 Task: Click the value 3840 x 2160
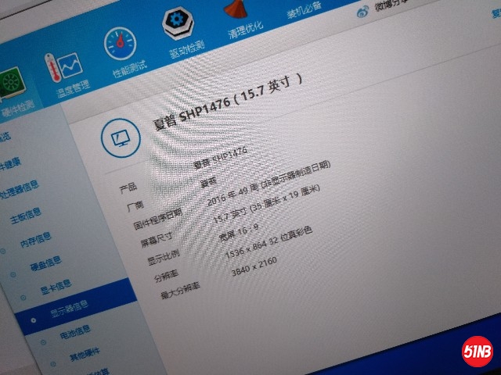254,266
